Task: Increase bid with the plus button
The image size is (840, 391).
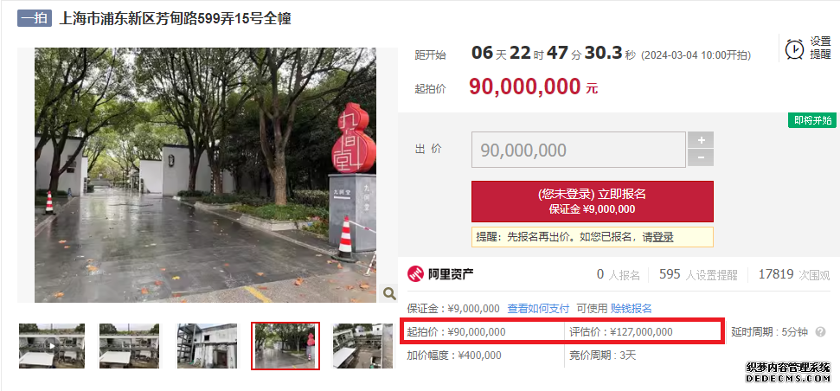Action: pos(700,140)
